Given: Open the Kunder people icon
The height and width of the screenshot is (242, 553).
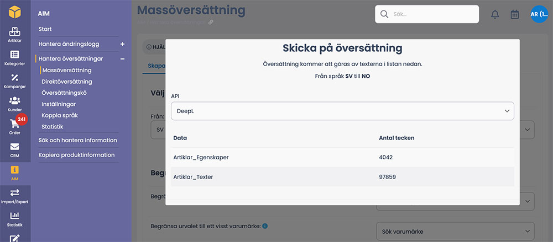Looking at the screenshot, I should 15,103.
